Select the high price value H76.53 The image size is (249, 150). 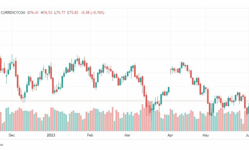47,12
